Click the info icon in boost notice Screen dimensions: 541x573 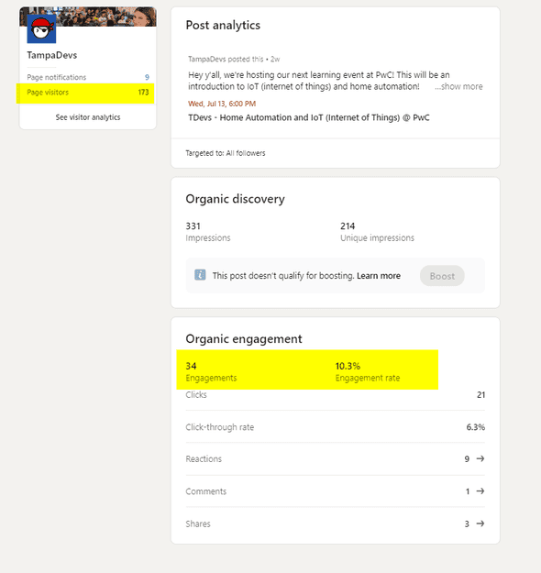pyautogui.click(x=200, y=275)
